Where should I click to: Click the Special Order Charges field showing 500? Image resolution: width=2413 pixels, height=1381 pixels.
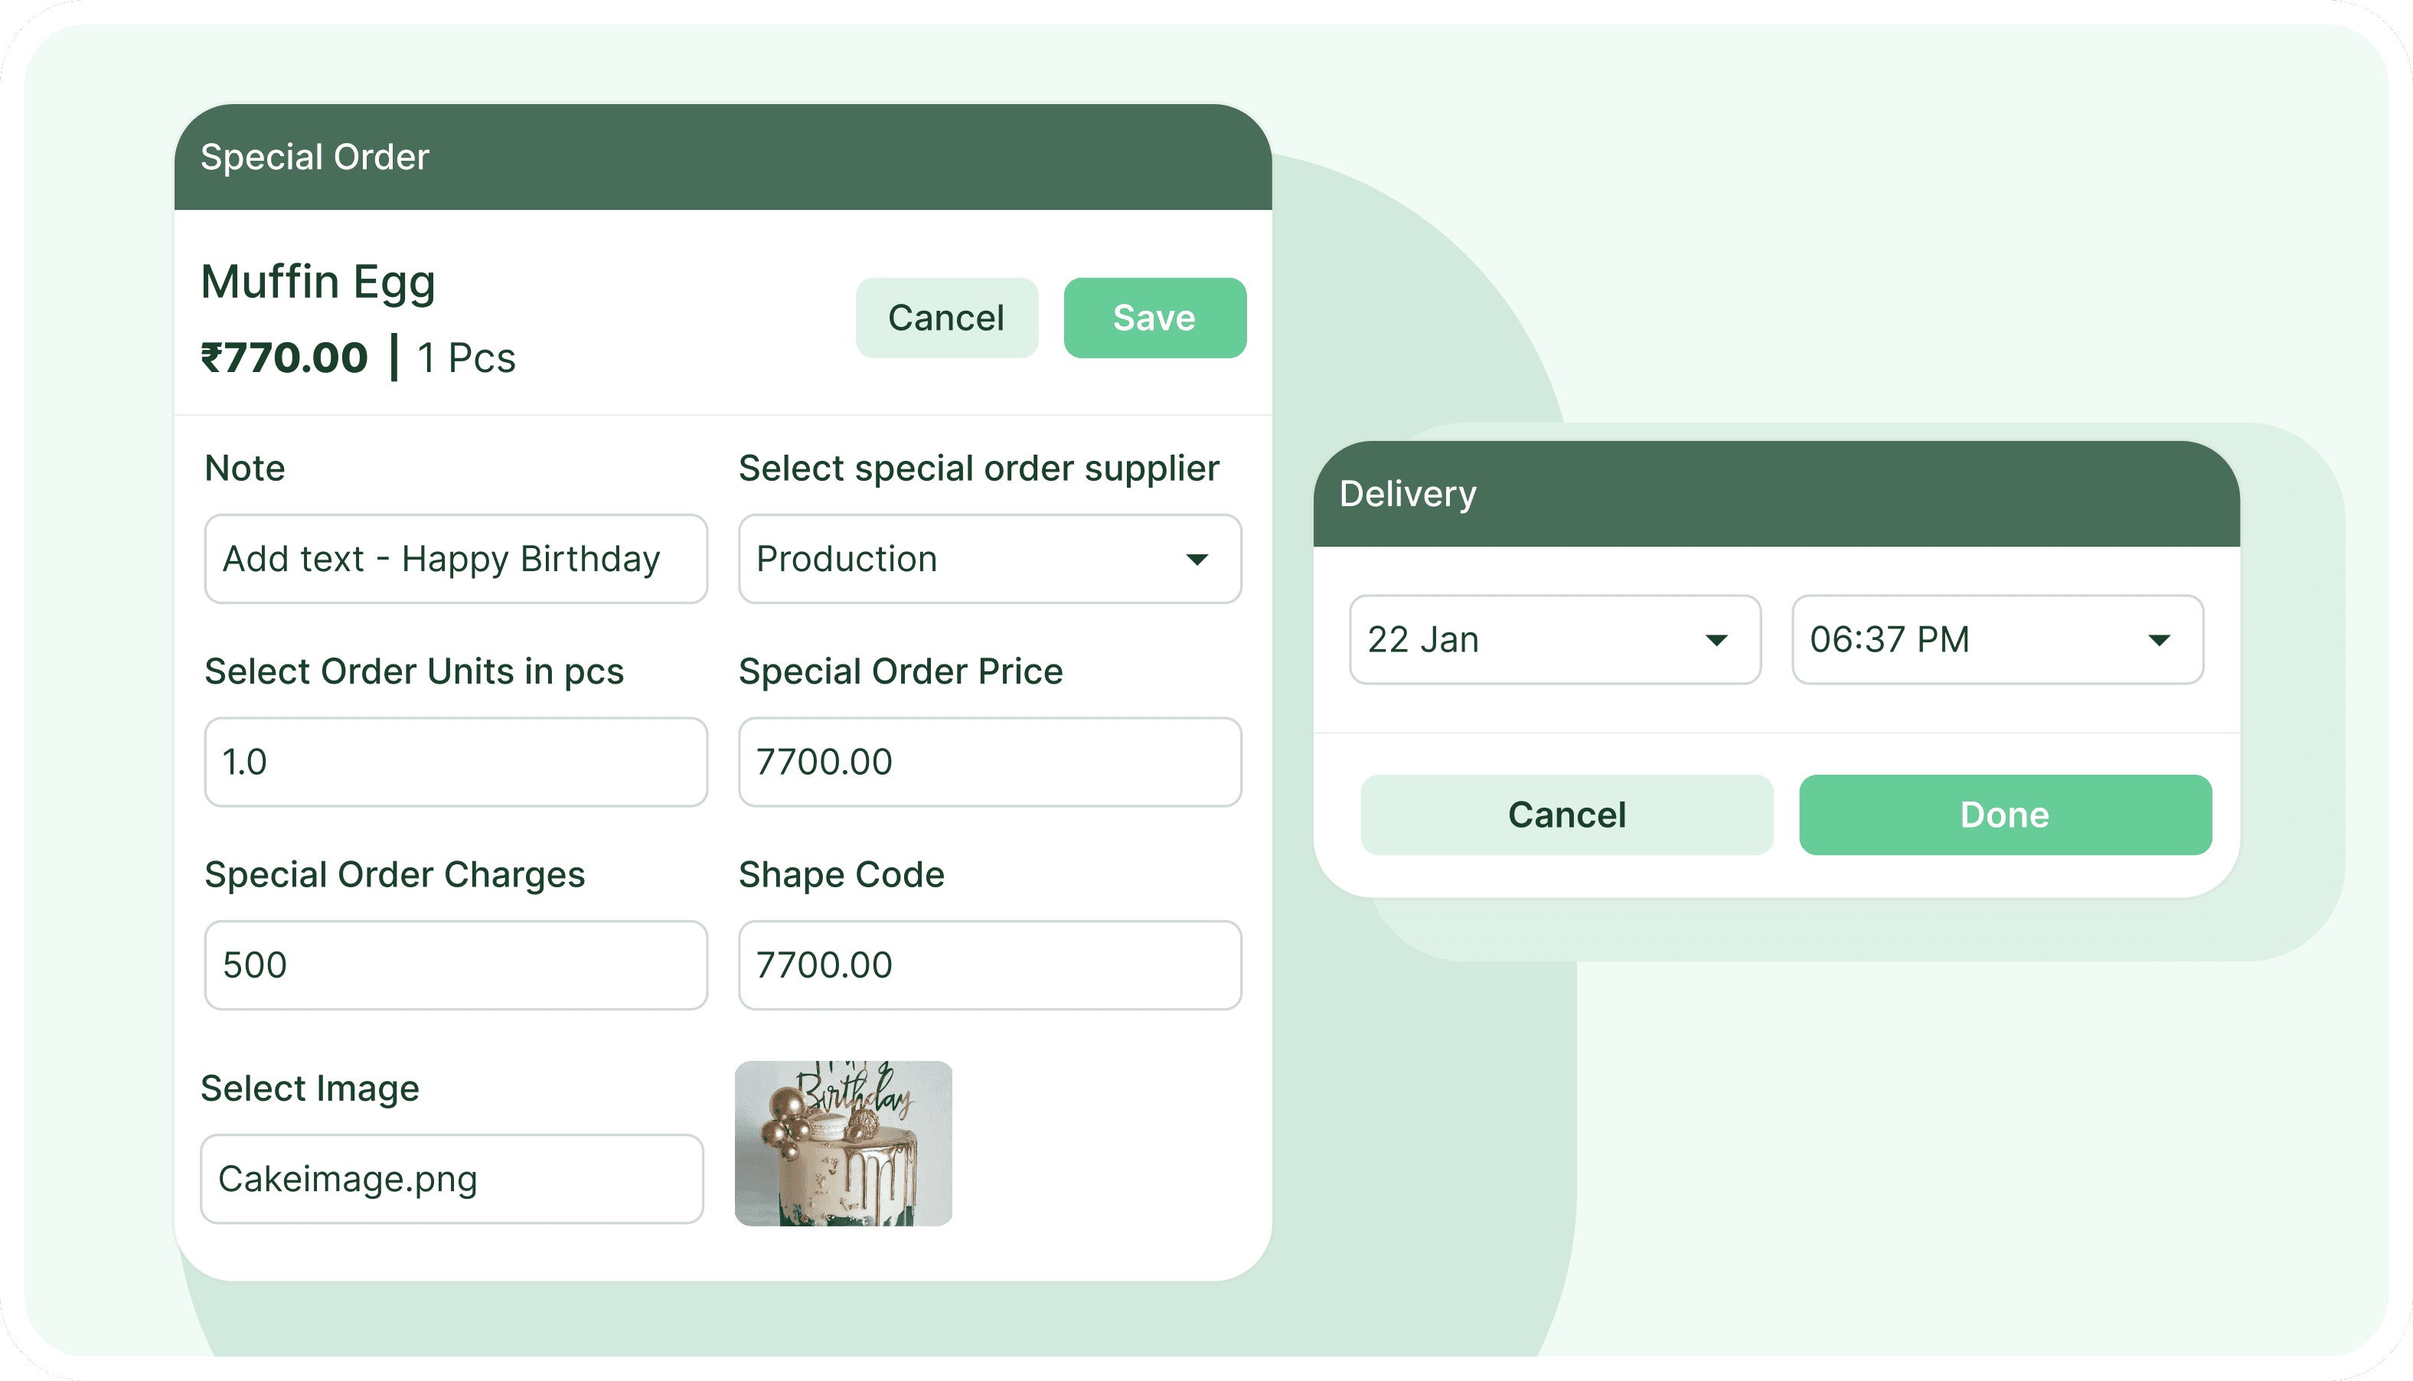[x=456, y=965]
